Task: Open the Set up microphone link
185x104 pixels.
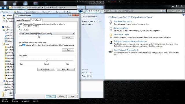Action: [121, 28]
